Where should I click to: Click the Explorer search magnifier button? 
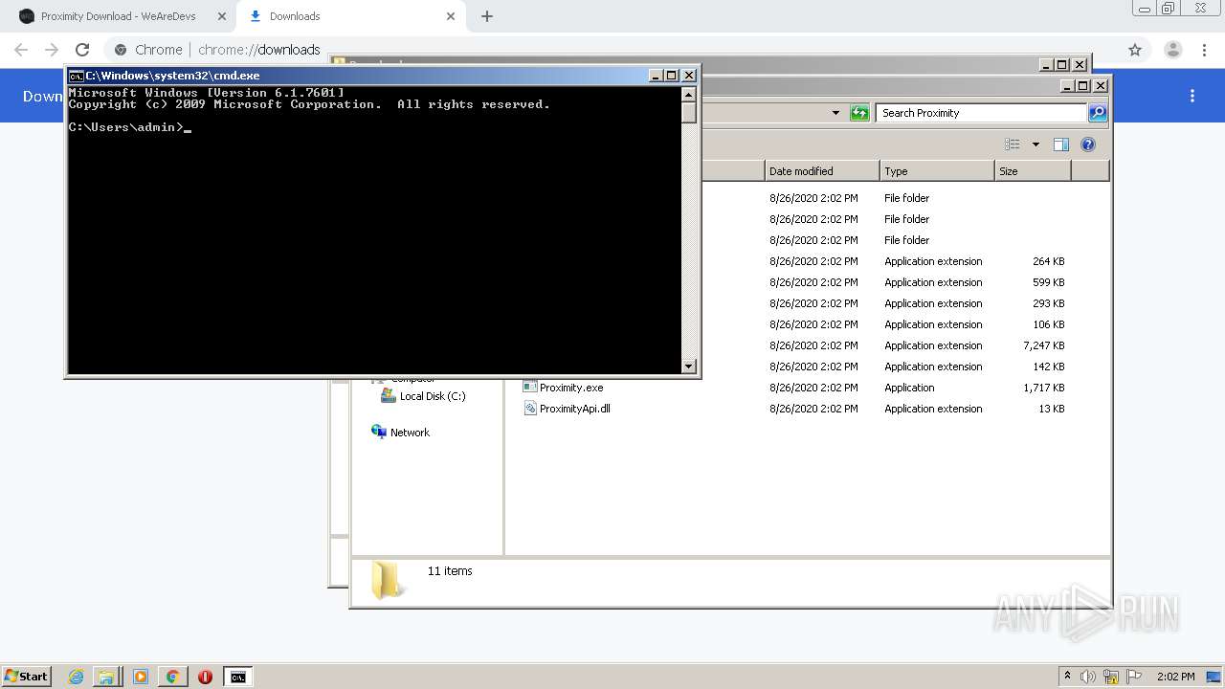pyautogui.click(x=1098, y=113)
